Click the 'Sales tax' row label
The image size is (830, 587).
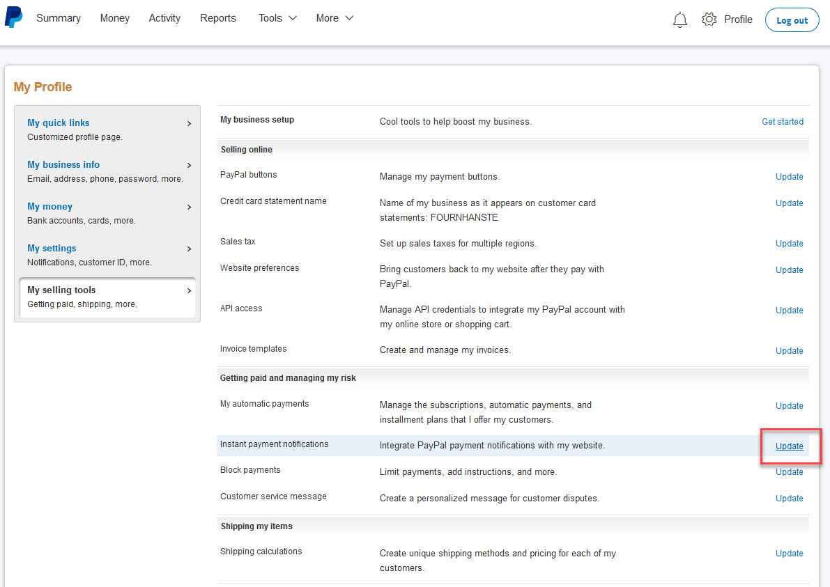coord(238,241)
